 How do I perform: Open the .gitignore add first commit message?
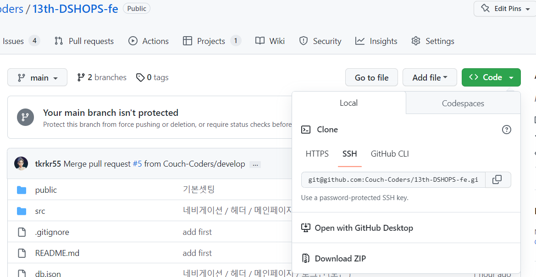(x=197, y=232)
